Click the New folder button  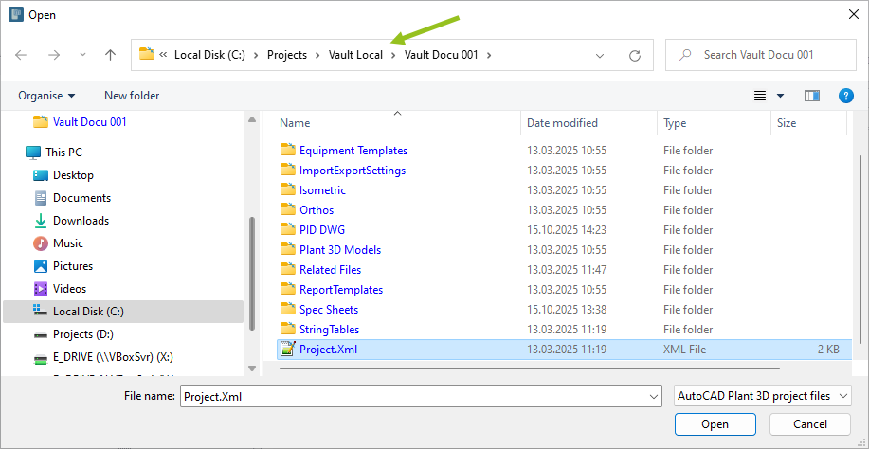[x=132, y=96]
